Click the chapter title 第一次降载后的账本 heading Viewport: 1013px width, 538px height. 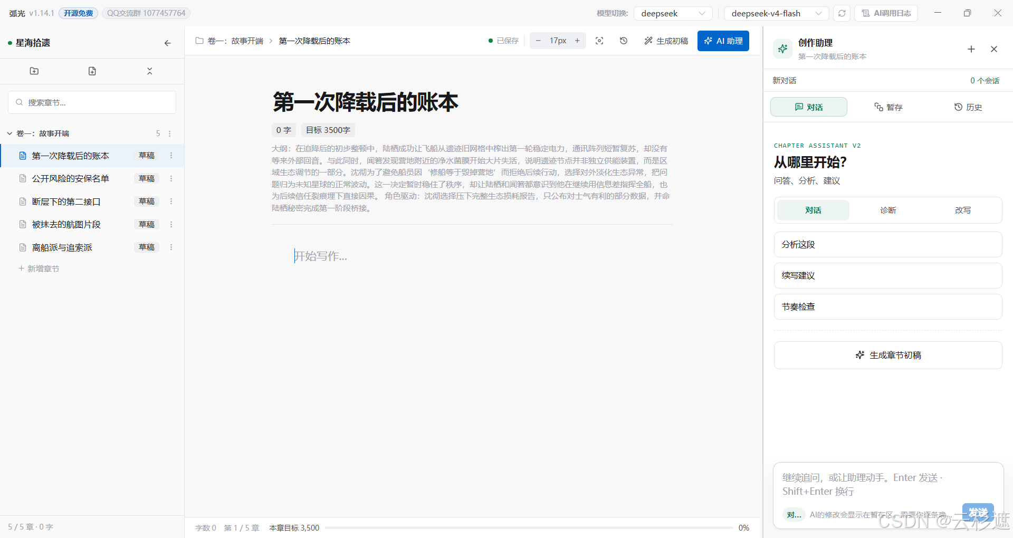click(x=366, y=102)
